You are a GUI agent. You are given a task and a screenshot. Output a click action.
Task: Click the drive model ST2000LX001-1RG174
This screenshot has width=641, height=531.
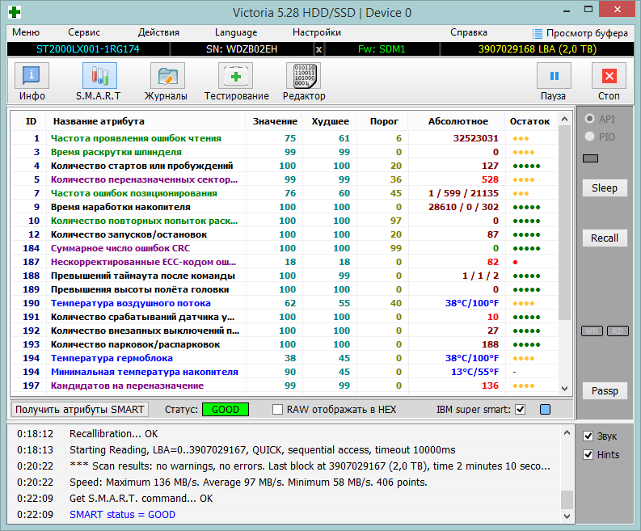tap(88, 49)
